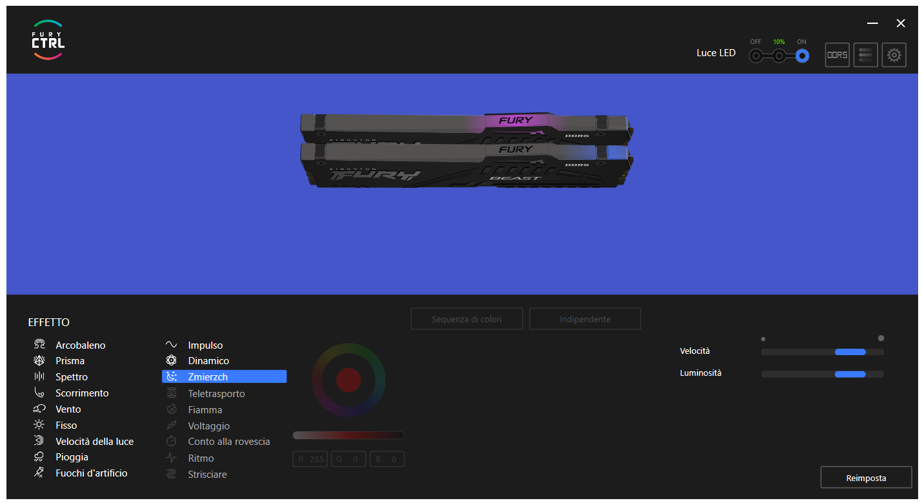The width and height of the screenshot is (922, 503).
Task: Set Luce LED to OFF
Action: pyautogui.click(x=756, y=56)
